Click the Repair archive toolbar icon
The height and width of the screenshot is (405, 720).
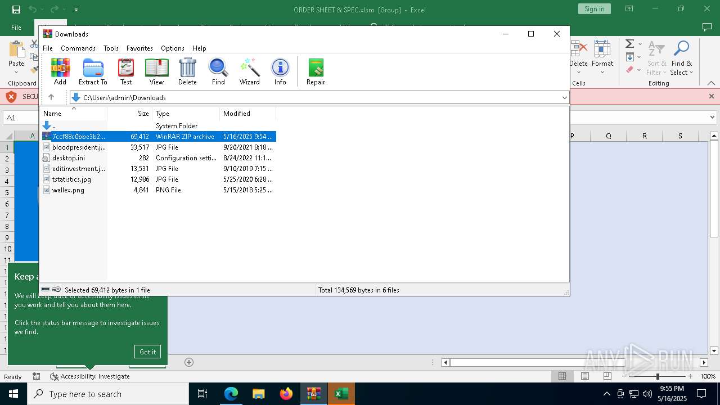316,71
